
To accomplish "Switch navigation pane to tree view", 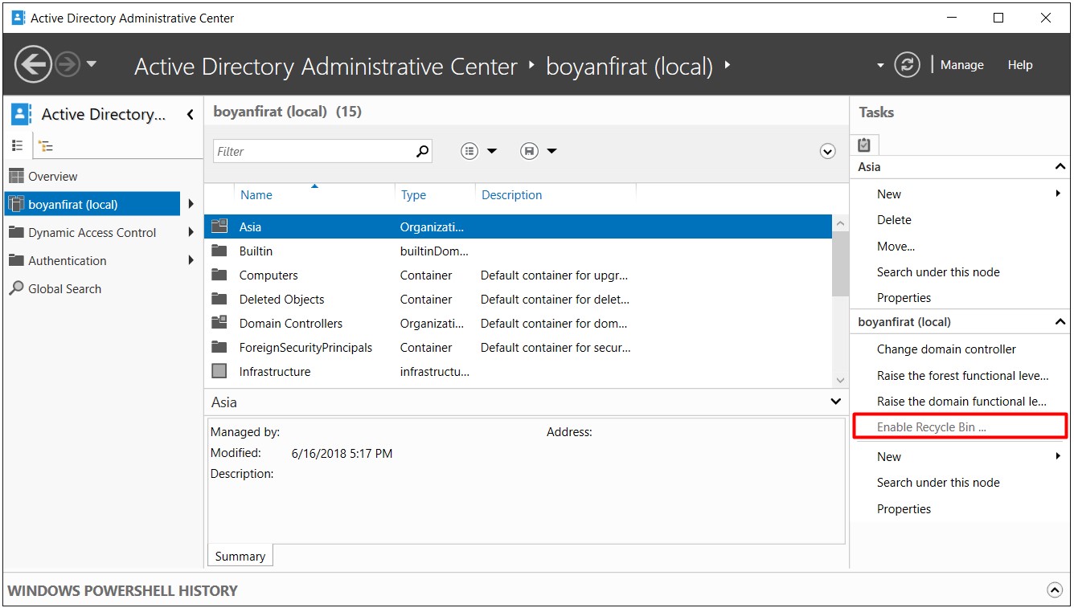I will pos(46,146).
